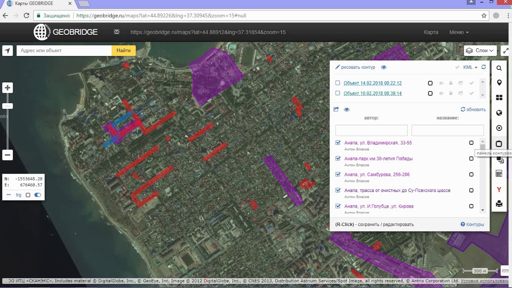Open the Карта menu item
This screenshot has height=288, width=512.
pos(431,32)
